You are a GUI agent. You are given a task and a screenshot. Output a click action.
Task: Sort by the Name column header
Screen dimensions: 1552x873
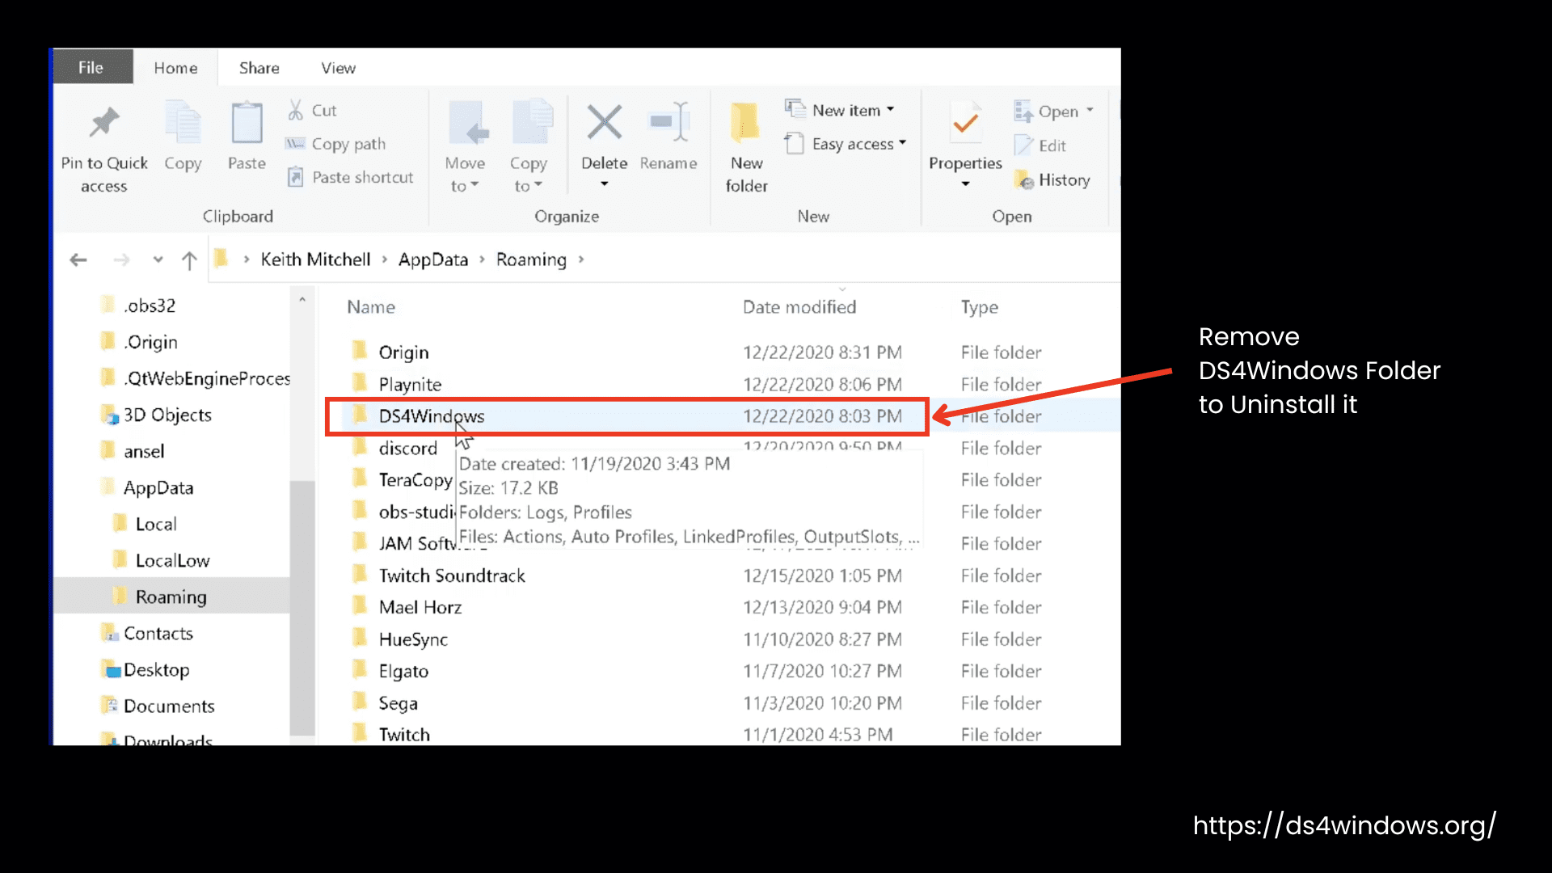pos(371,307)
